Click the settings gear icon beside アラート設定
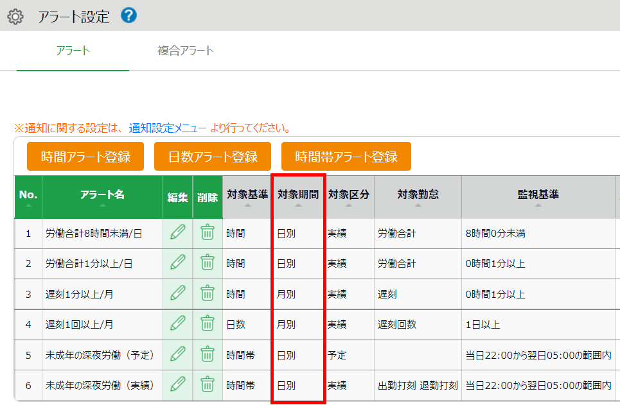The width and height of the screenshot is (620, 405). [x=15, y=17]
